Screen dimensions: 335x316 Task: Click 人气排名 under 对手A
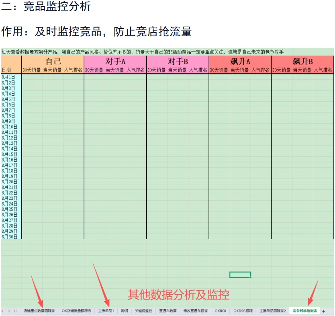point(136,70)
